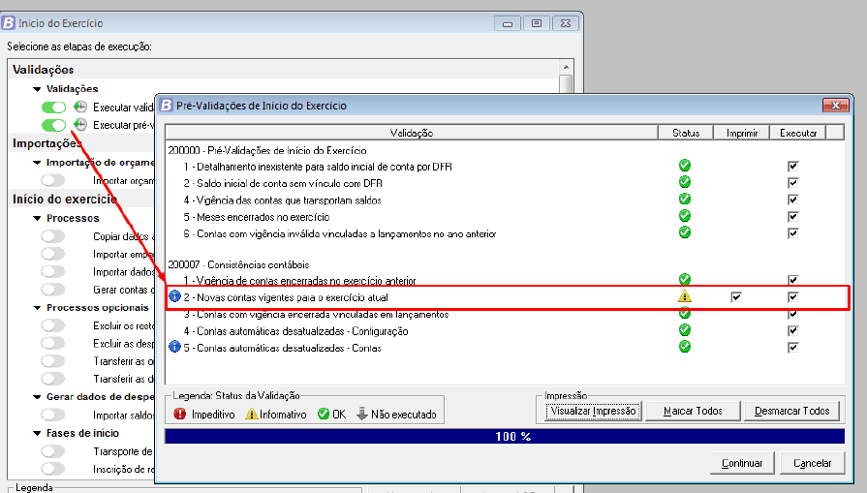This screenshot has height=493, width=867.
Task: Click the Impeditivo red legend icon
Action: click(180, 414)
